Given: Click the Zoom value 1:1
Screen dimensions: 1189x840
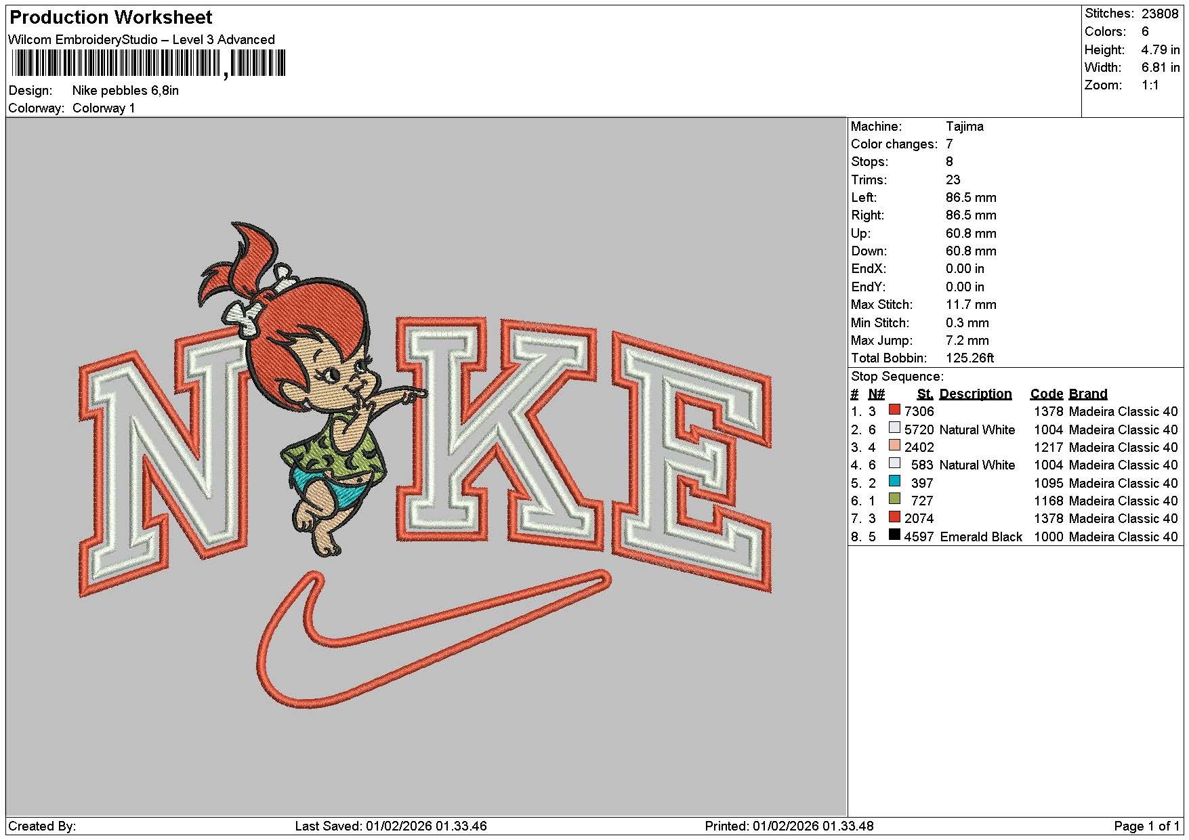Looking at the screenshot, I should tap(1150, 85).
